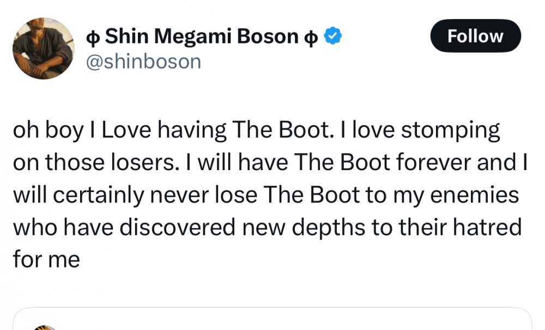This screenshot has height=330, width=545.
Task: Click the word 'having' in the first line
Action: coord(192,130)
